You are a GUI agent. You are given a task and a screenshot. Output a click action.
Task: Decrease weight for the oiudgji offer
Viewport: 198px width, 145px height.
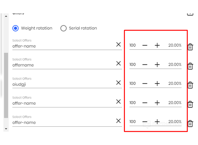pyautogui.click(x=145, y=83)
